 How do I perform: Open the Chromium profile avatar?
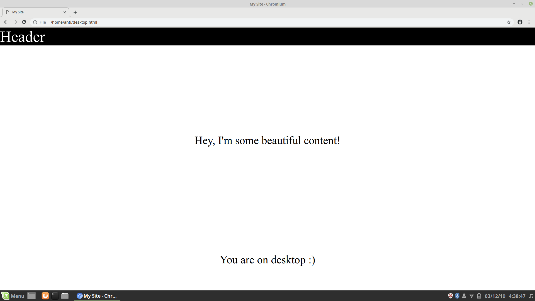pos(520,22)
